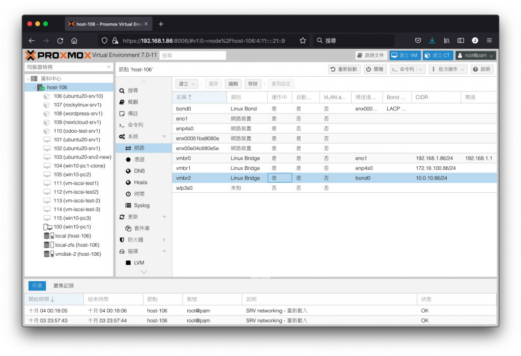Collapse the 磁碟 disks section arrow
Image resolution: width=521 pixels, height=356 pixels.
pyautogui.click(x=164, y=251)
